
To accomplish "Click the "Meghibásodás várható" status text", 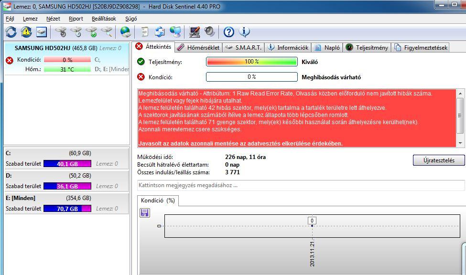I will [x=331, y=77].
